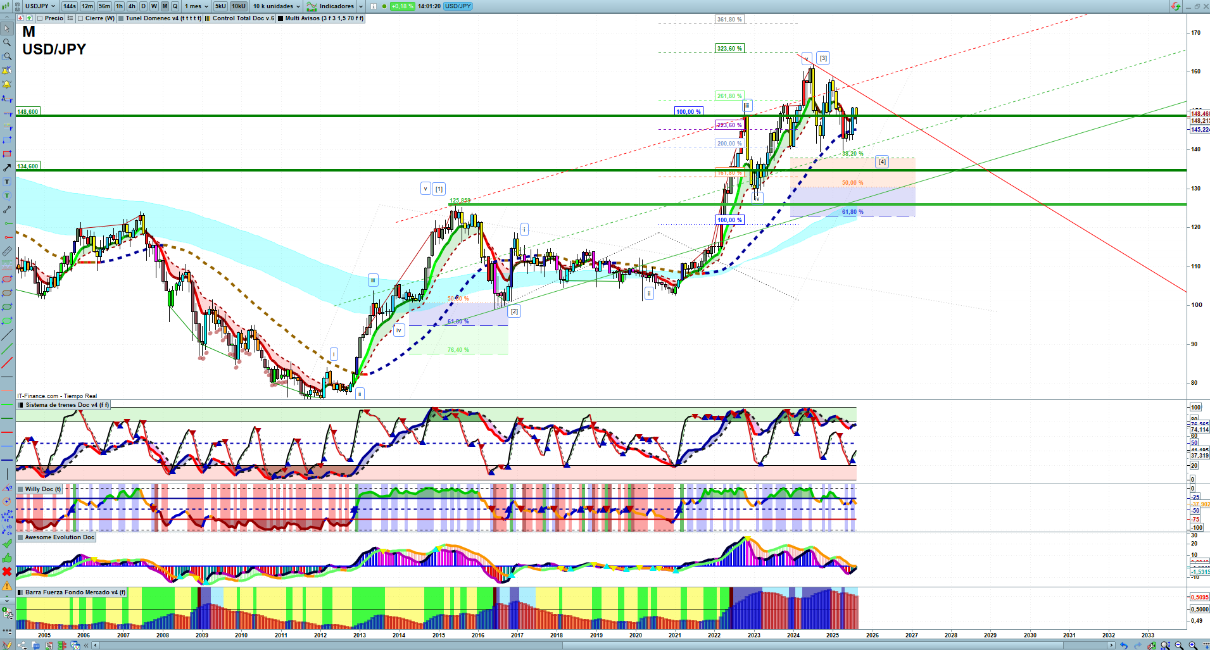Select the D daily timeframe

pyautogui.click(x=143, y=6)
